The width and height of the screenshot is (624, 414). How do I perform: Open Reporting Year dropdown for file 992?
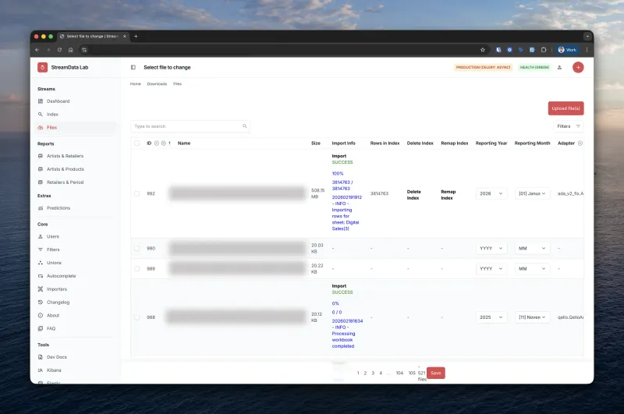pyautogui.click(x=491, y=193)
